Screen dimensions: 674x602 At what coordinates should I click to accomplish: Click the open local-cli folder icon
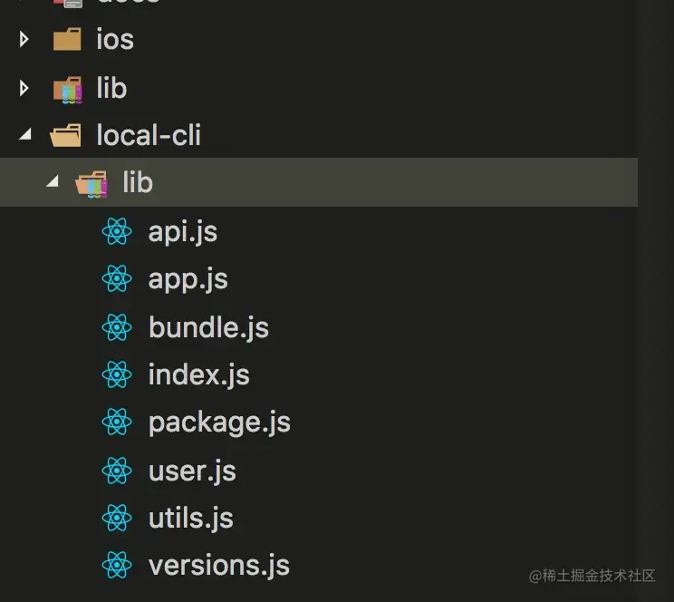click(65, 135)
